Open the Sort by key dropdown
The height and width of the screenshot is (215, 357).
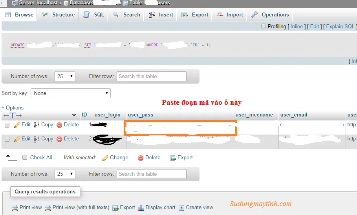(x=71, y=93)
